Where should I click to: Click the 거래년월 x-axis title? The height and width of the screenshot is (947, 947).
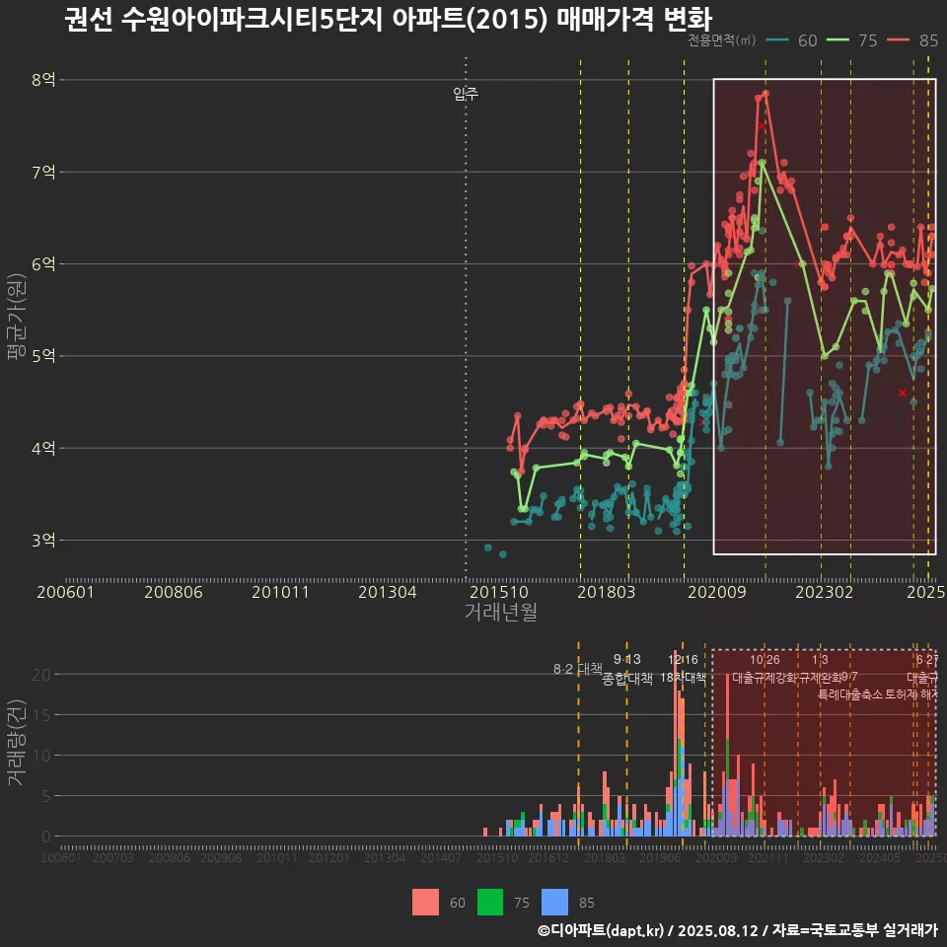(501, 612)
